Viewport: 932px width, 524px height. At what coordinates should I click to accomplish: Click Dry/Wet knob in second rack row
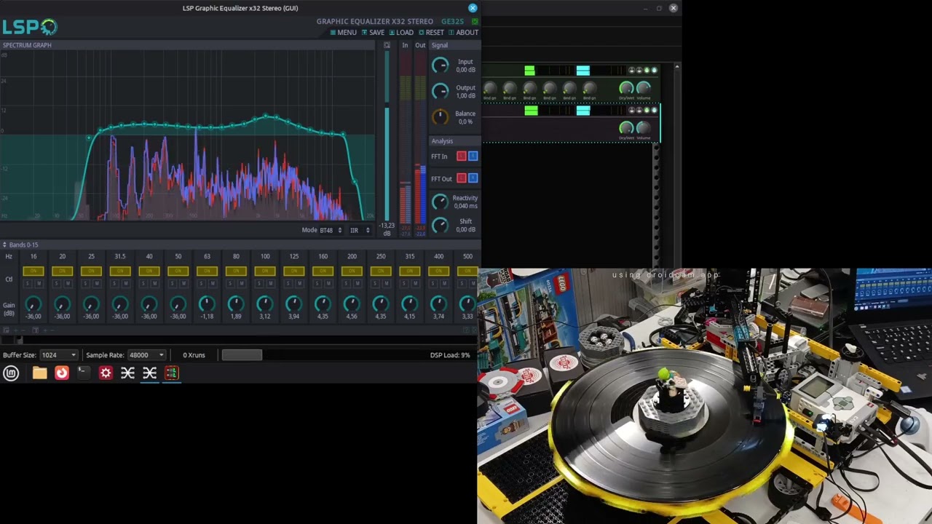pyautogui.click(x=625, y=128)
